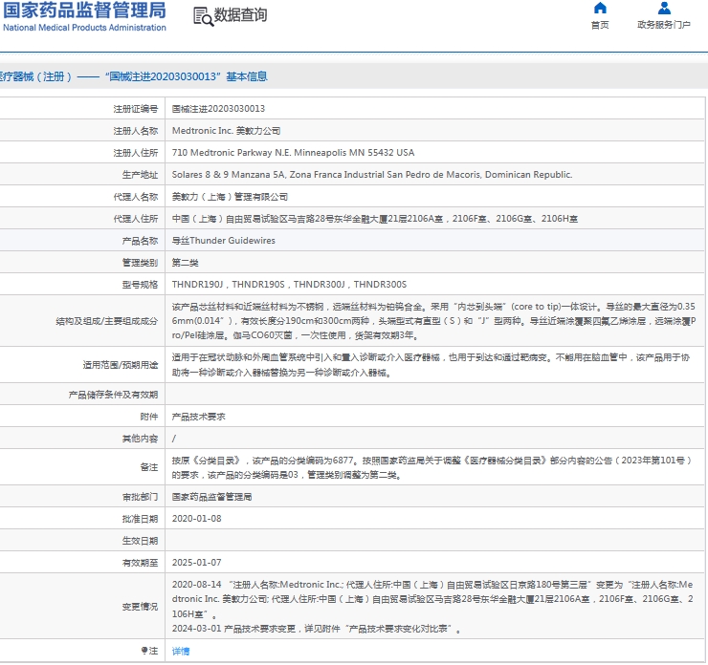Click the 适用范围/预期用途 label
The image size is (708, 665).
[x=121, y=365]
